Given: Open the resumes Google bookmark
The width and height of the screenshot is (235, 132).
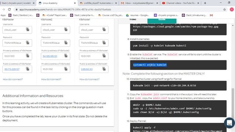Looking at the screenshot, I should pyautogui.click(x=138, y=15).
